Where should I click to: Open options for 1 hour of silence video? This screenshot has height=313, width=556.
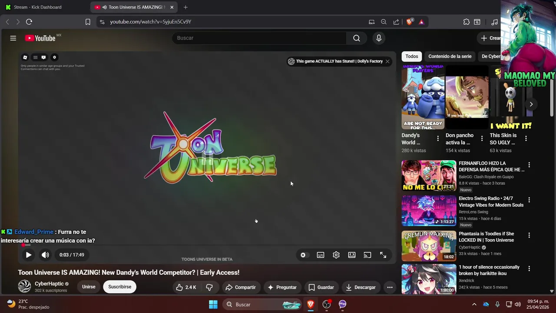(529, 269)
